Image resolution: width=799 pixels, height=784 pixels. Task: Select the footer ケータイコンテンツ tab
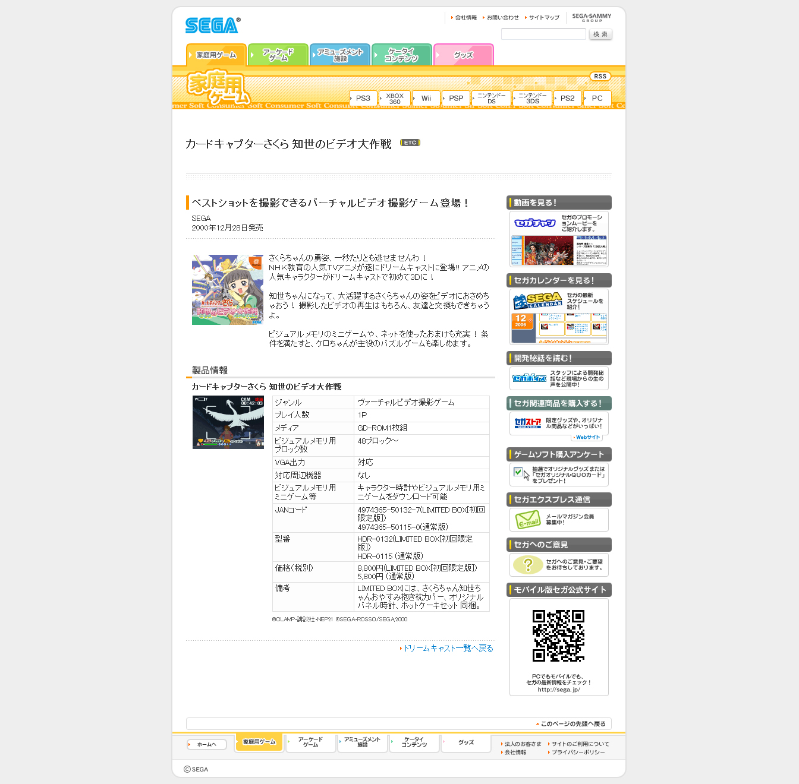414,742
